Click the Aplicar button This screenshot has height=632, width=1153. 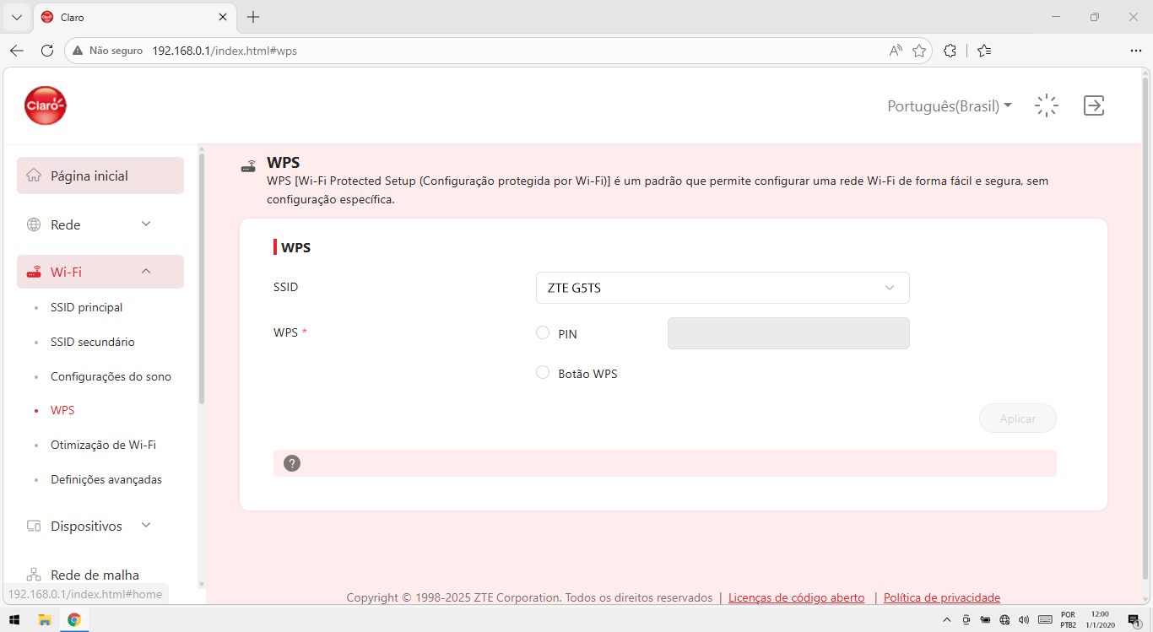pos(1018,419)
